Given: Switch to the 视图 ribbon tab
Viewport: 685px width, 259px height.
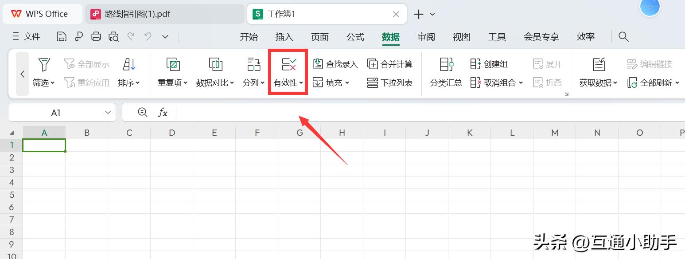Looking at the screenshot, I should (462, 37).
